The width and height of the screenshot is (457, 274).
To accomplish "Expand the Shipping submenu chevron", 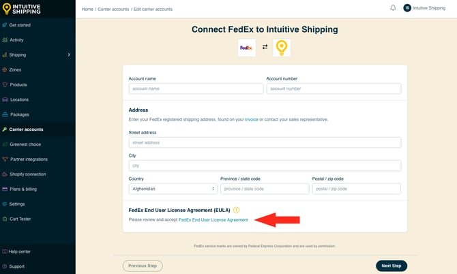I will 69,55.
